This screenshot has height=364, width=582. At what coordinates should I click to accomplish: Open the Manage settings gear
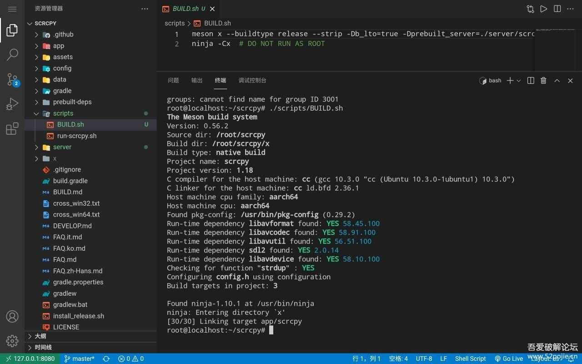tap(12, 341)
